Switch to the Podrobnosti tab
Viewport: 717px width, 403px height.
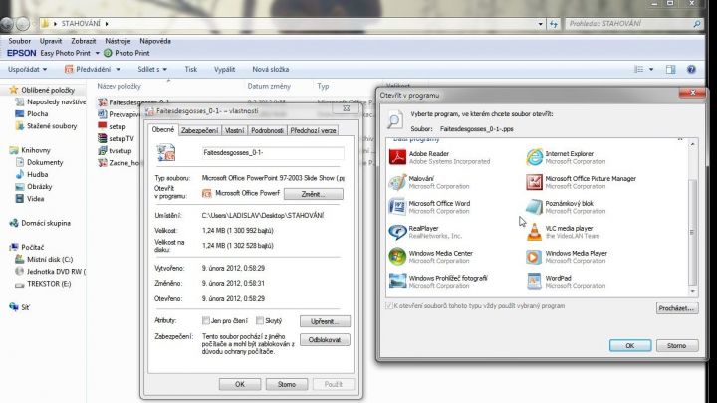tap(267, 130)
